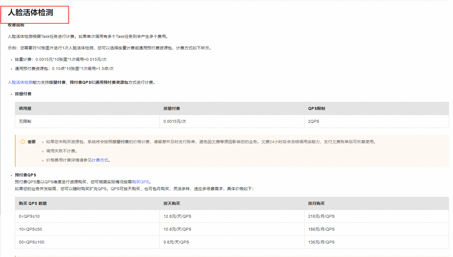Click the 重要 warning icon
This screenshot has width=453, height=257.
(x=23, y=142)
